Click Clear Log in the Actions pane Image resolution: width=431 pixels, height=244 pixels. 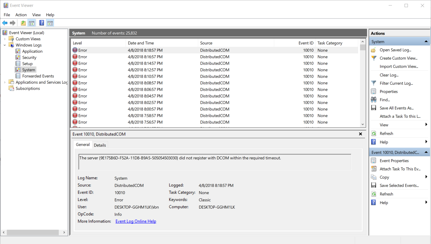pyautogui.click(x=389, y=75)
